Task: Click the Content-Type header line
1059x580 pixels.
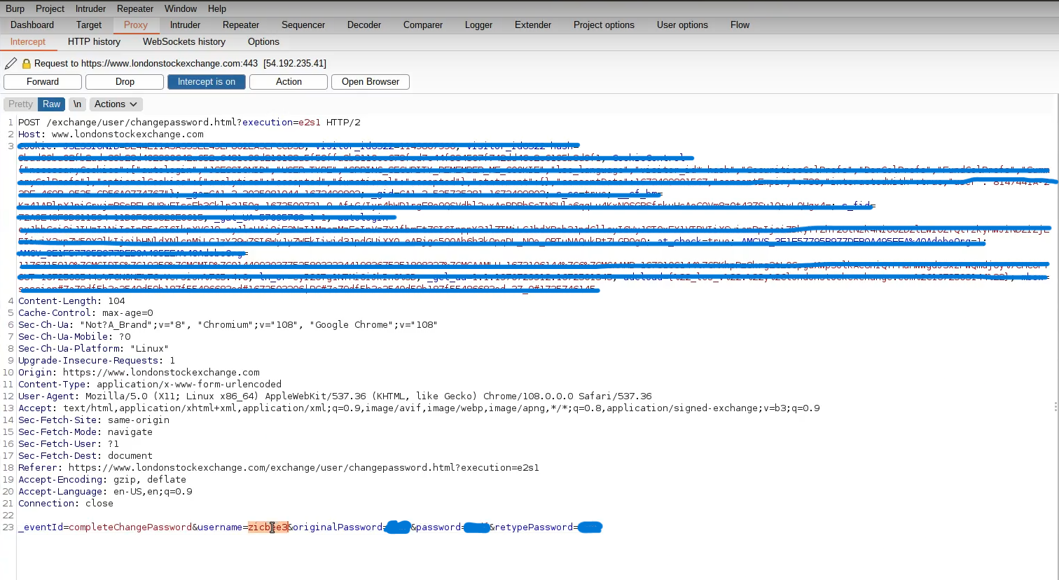Action: 150,385
